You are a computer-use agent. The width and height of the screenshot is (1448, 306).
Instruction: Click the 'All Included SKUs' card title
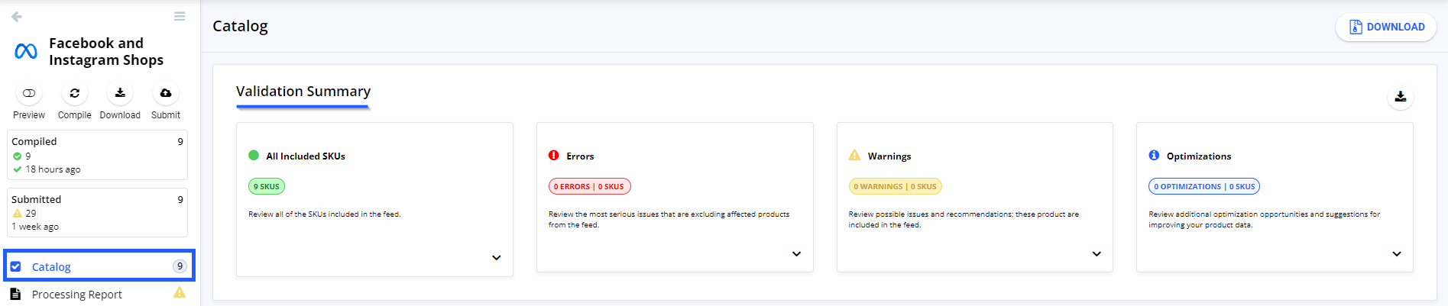coord(306,156)
